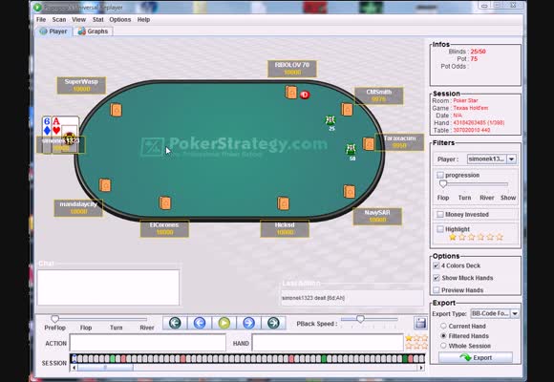Viewport: 554px width, 382px height.
Task: Open the Export Type dropdown
Action: coord(515,314)
